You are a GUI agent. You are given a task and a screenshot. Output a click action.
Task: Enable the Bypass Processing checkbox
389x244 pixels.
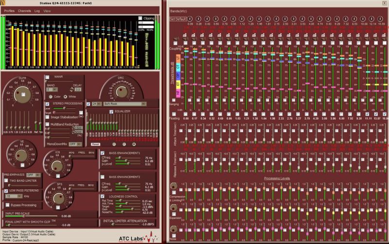click(x=6, y=205)
